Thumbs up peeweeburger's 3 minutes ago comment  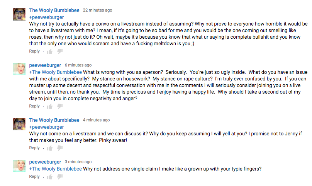50,177
